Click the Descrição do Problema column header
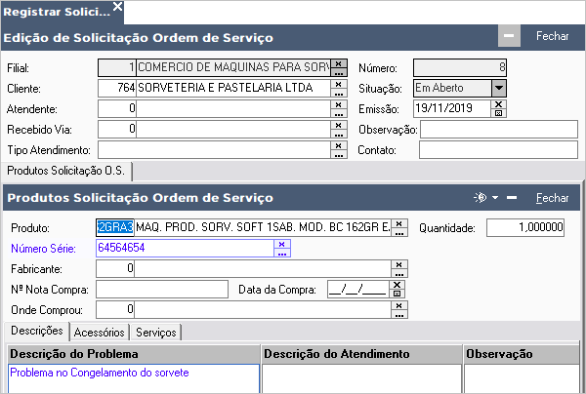This screenshot has height=394, width=586. [x=134, y=354]
